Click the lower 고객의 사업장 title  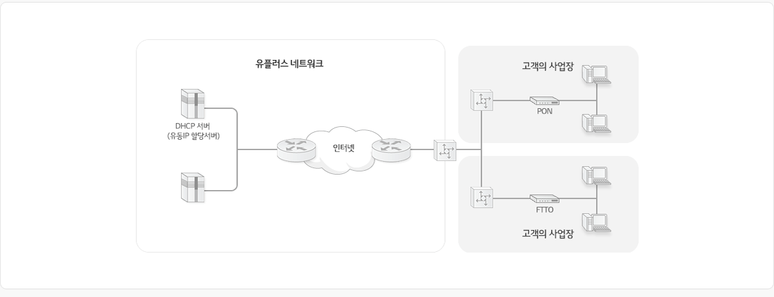[548, 233]
